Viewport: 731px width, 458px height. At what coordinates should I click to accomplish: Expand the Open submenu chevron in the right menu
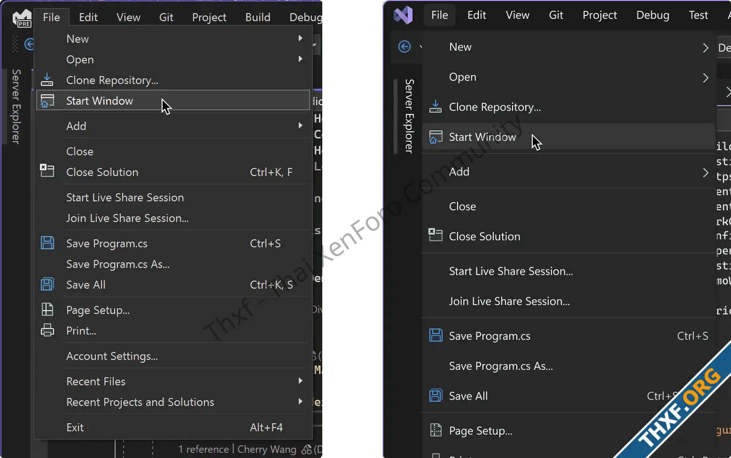click(705, 77)
